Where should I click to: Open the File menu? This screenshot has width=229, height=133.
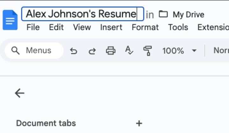coord(33,27)
